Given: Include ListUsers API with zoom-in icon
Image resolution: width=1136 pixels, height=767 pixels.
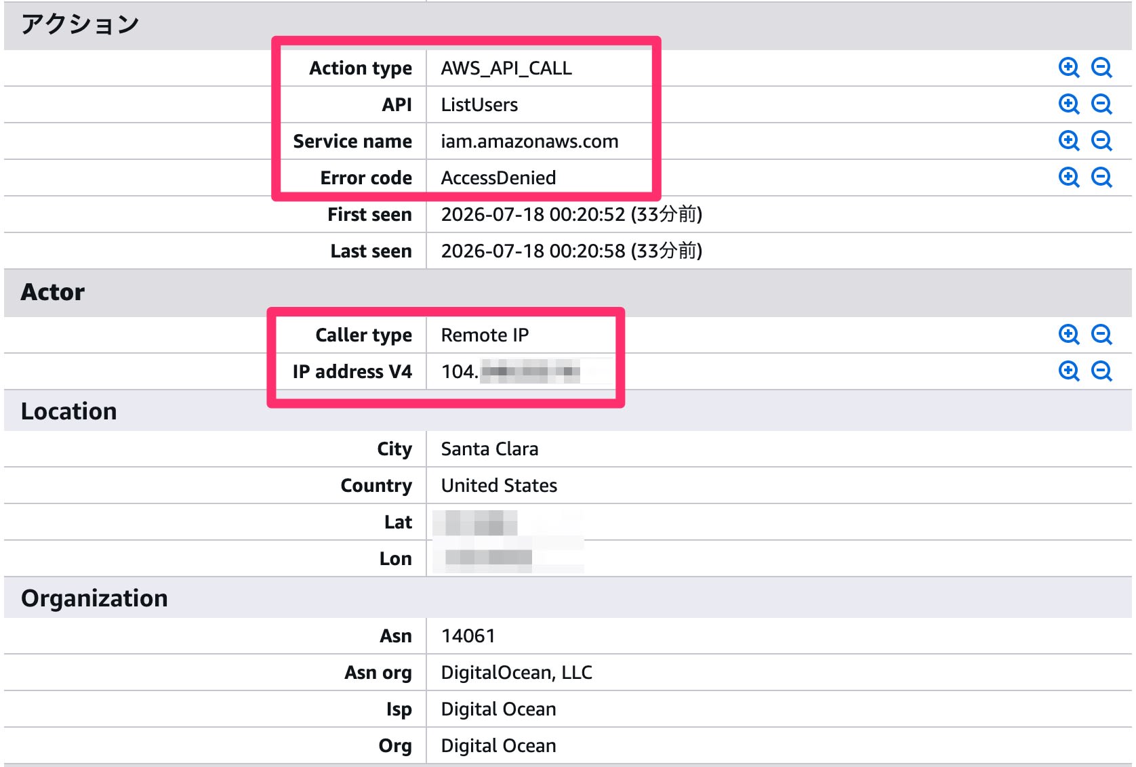Looking at the screenshot, I should (1069, 104).
